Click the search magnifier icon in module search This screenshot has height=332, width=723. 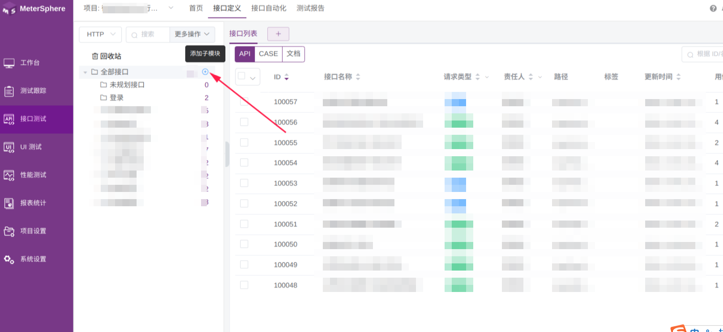coord(134,35)
